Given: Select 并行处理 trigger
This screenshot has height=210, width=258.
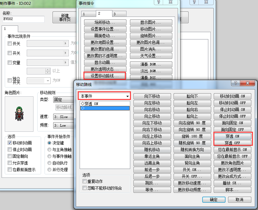Looking at the screenshot, I should [x=49, y=169].
